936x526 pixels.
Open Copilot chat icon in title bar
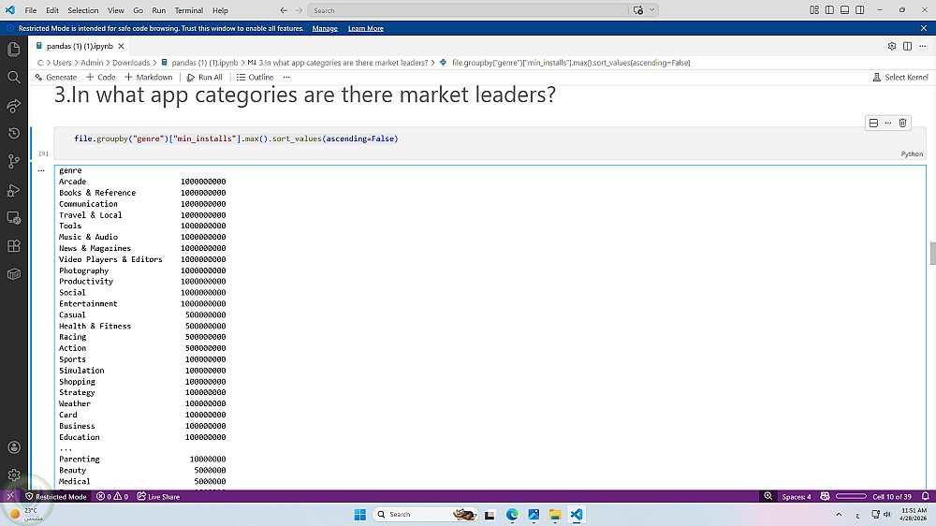pyautogui.click(x=638, y=10)
